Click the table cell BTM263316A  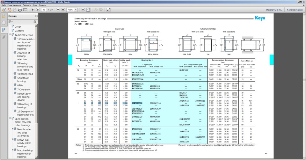[138, 79]
